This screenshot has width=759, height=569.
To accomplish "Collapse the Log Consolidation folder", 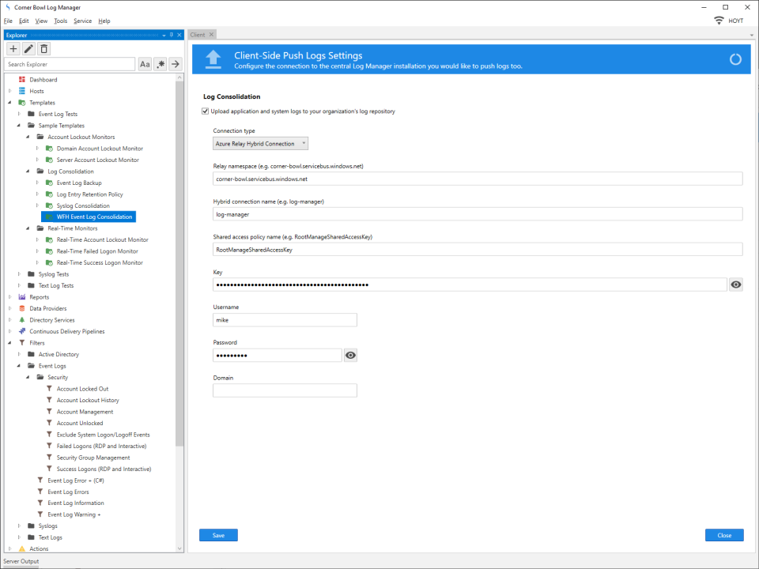I will [28, 171].
